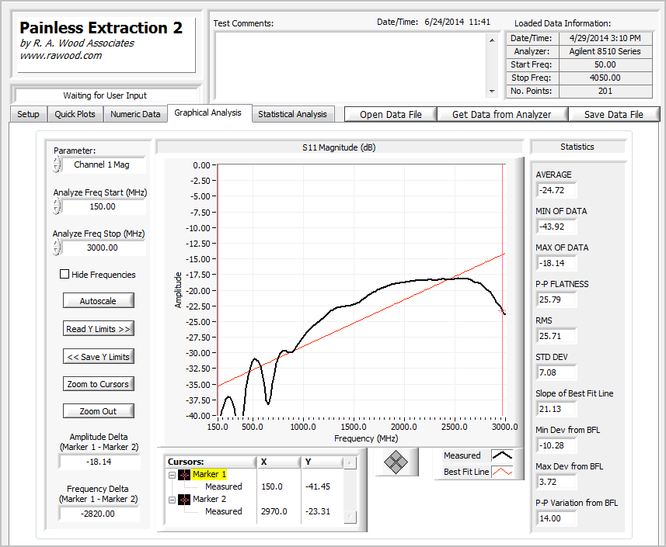Image resolution: width=666 pixels, height=547 pixels.
Task: Click the Y-axis bottom value -40.00
Action: click(x=198, y=416)
